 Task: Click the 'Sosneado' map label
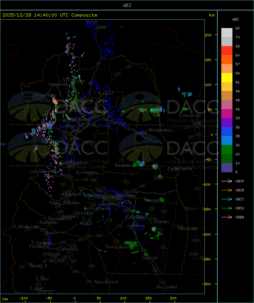(x=49, y=222)
